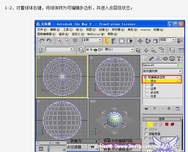
Task: Open the Create command panel tab
Action: point(145,59)
